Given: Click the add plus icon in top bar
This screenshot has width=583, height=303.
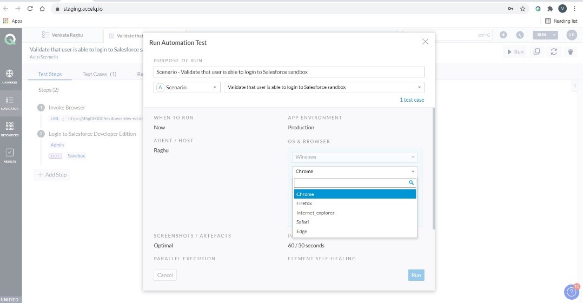Looking at the screenshot, I should 503,35.
